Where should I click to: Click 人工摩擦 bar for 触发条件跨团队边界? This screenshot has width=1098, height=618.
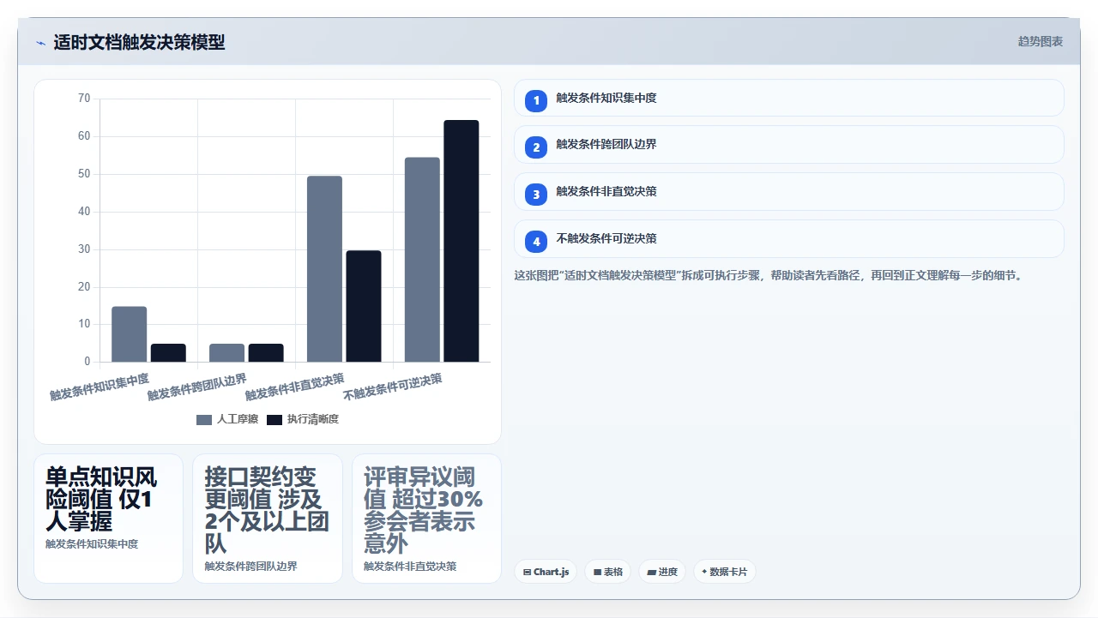227,353
